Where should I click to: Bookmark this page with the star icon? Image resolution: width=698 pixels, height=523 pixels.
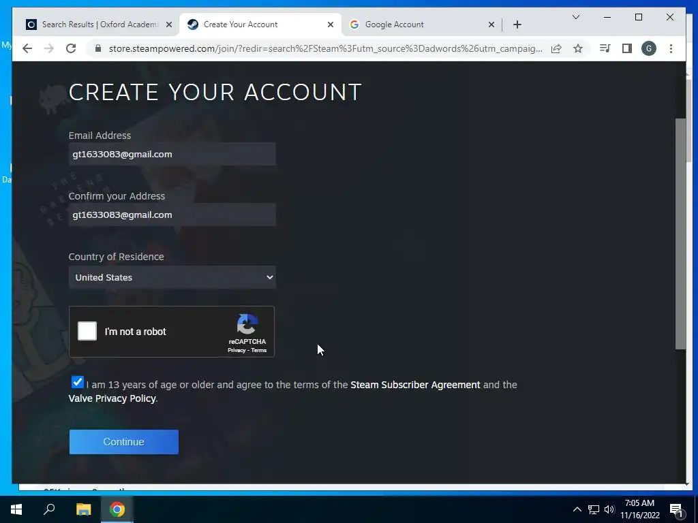(578, 48)
